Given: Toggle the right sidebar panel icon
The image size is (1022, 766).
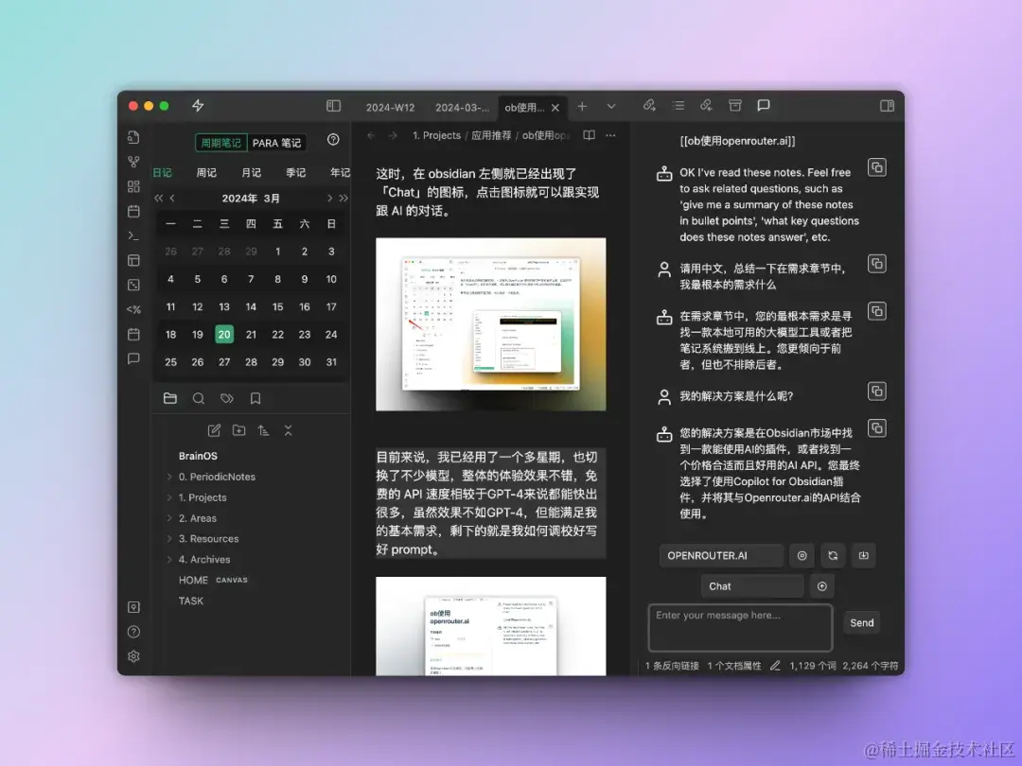Looking at the screenshot, I should pos(887,106).
